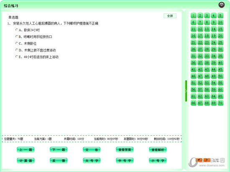Click the feedback 反馈 button
Image resolution: width=230 pixels, height=172 pixels.
pos(59,161)
